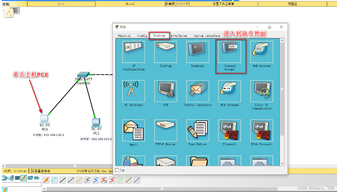Select the multiuser connection cloud category
This screenshot has height=194, width=343.
[x=37, y=178]
